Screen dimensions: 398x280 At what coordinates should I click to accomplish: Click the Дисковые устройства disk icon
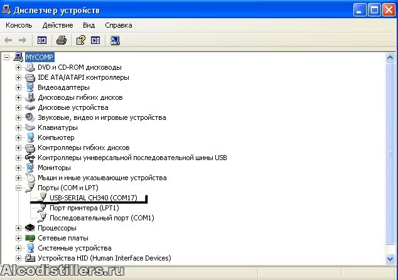click(x=30, y=107)
